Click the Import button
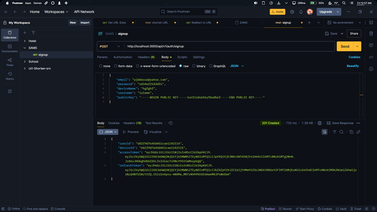The height and width of the screenshot is (212, 377). [85, 22]
